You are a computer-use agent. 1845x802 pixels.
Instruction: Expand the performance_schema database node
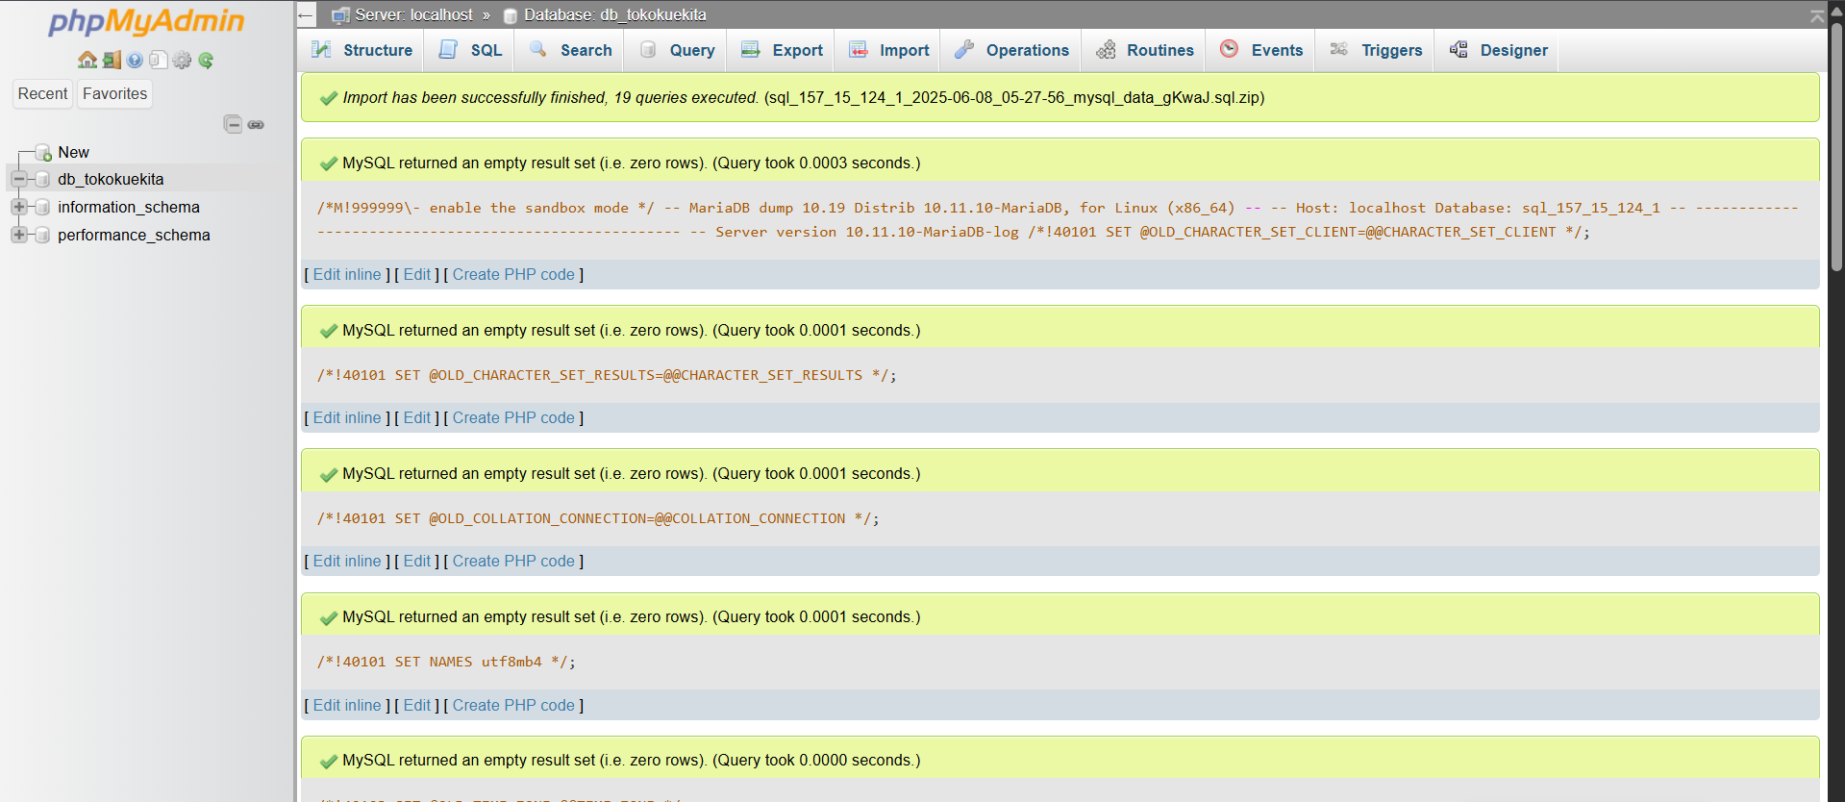[x=19, y=235]
